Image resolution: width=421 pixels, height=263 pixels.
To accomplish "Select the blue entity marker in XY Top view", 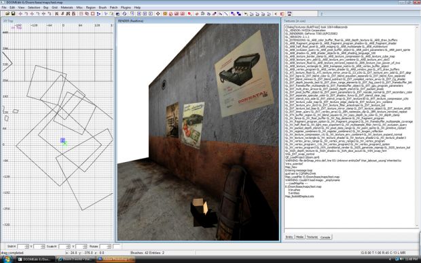I will click(62, 140).
